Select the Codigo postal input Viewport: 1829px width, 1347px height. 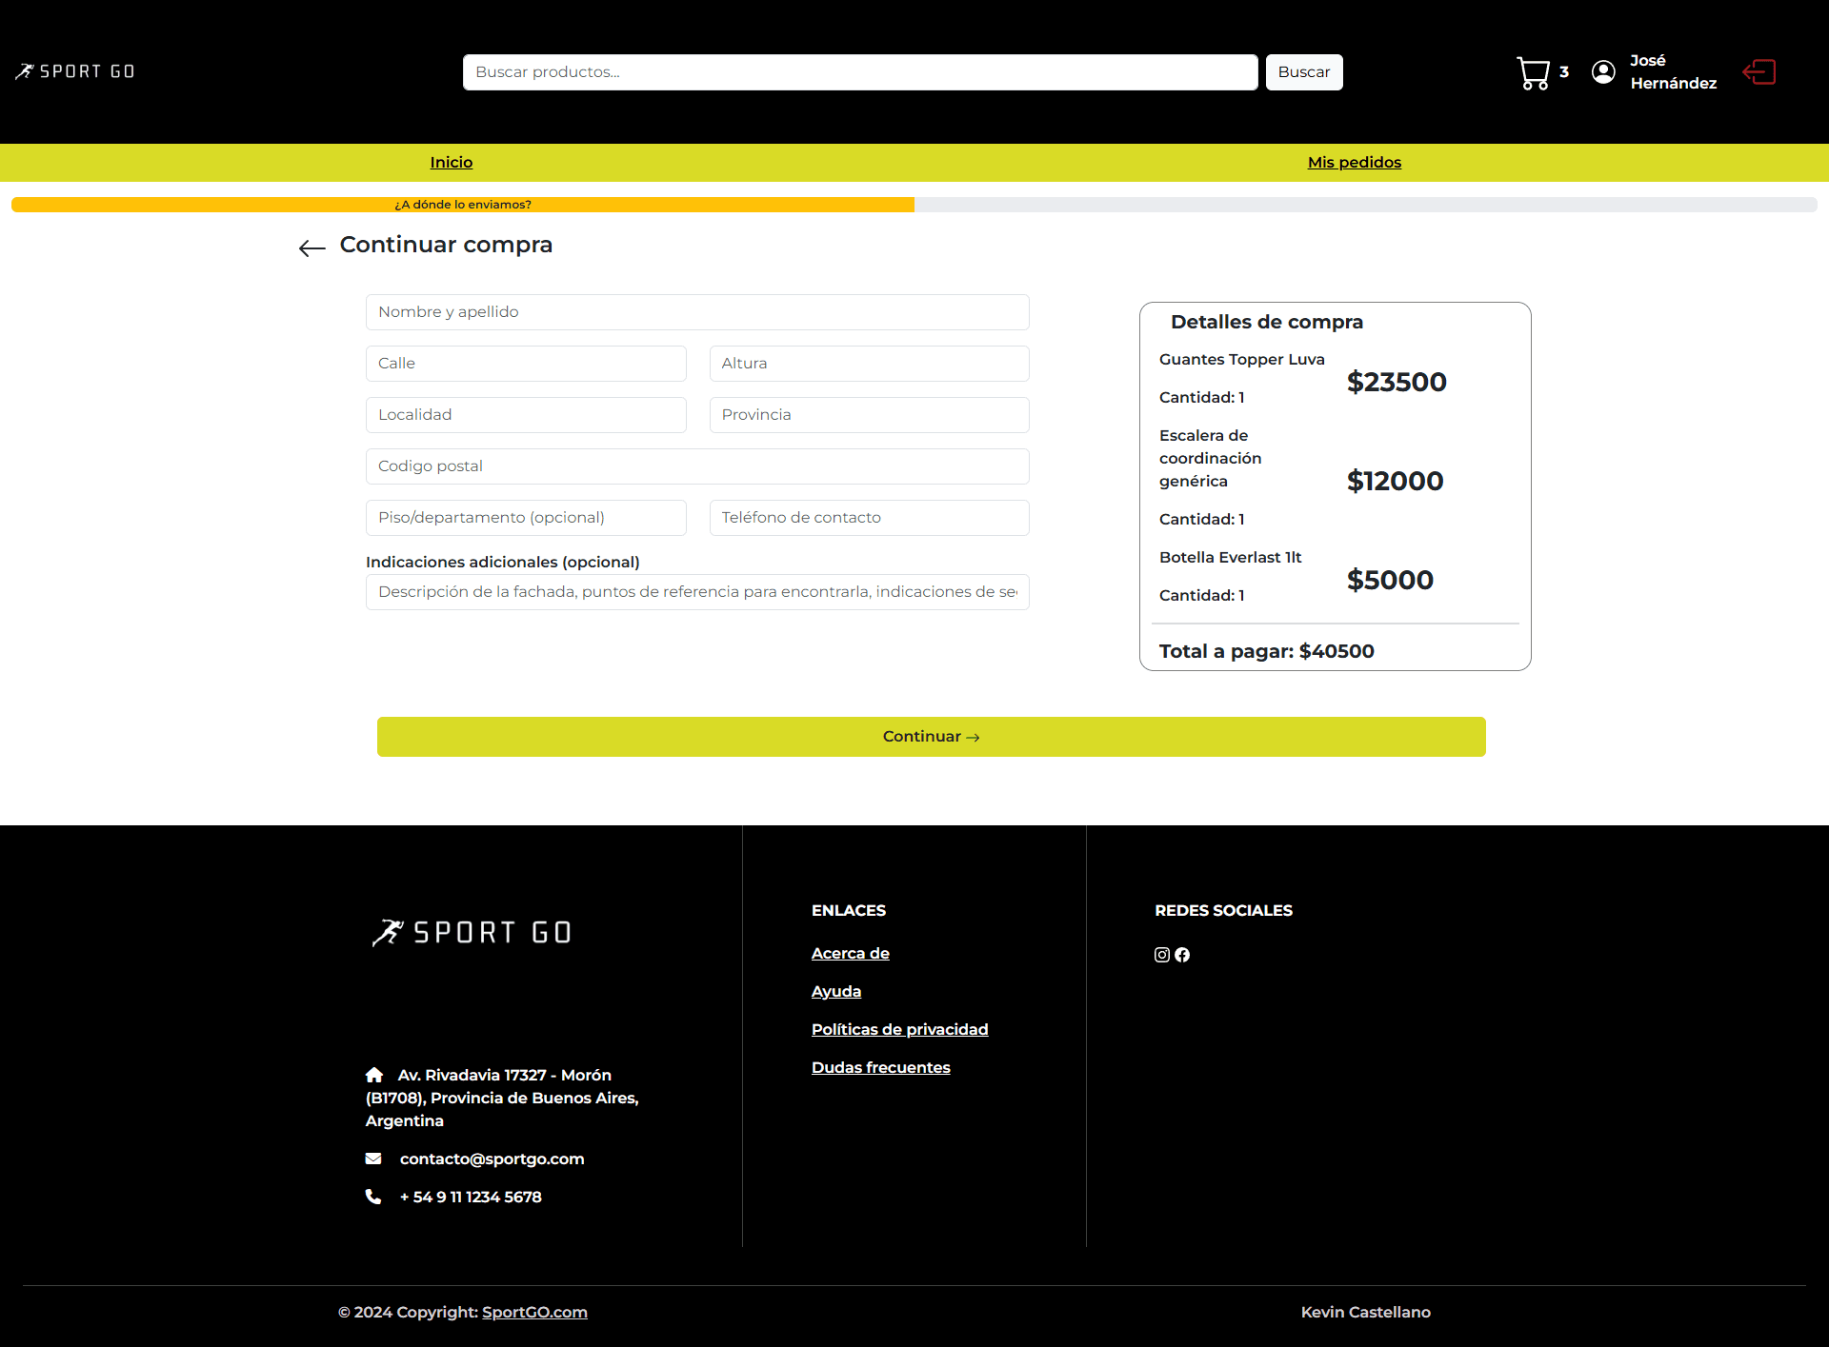click(x=696, y=466)
